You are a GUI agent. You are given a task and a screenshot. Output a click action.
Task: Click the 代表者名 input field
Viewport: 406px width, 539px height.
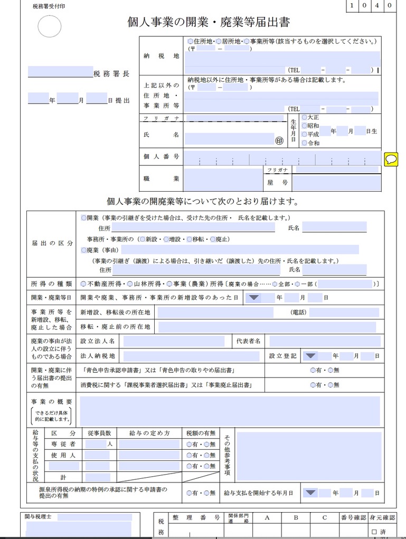tap(325, 342)
